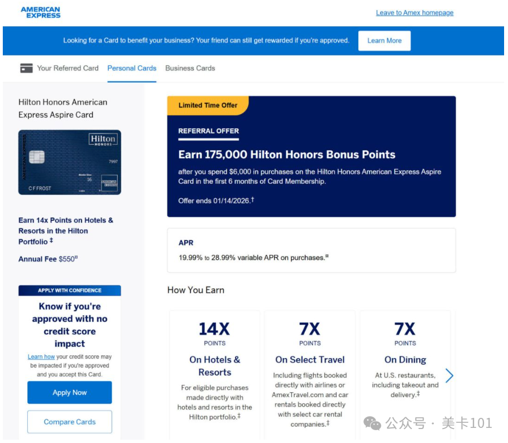Select the 7X Points On Select Travel card
Screen dimensions: 508x443
(x=310, y=375)
